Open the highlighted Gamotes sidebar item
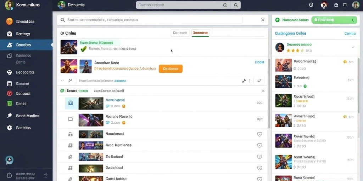 click(x=26, y=45)
